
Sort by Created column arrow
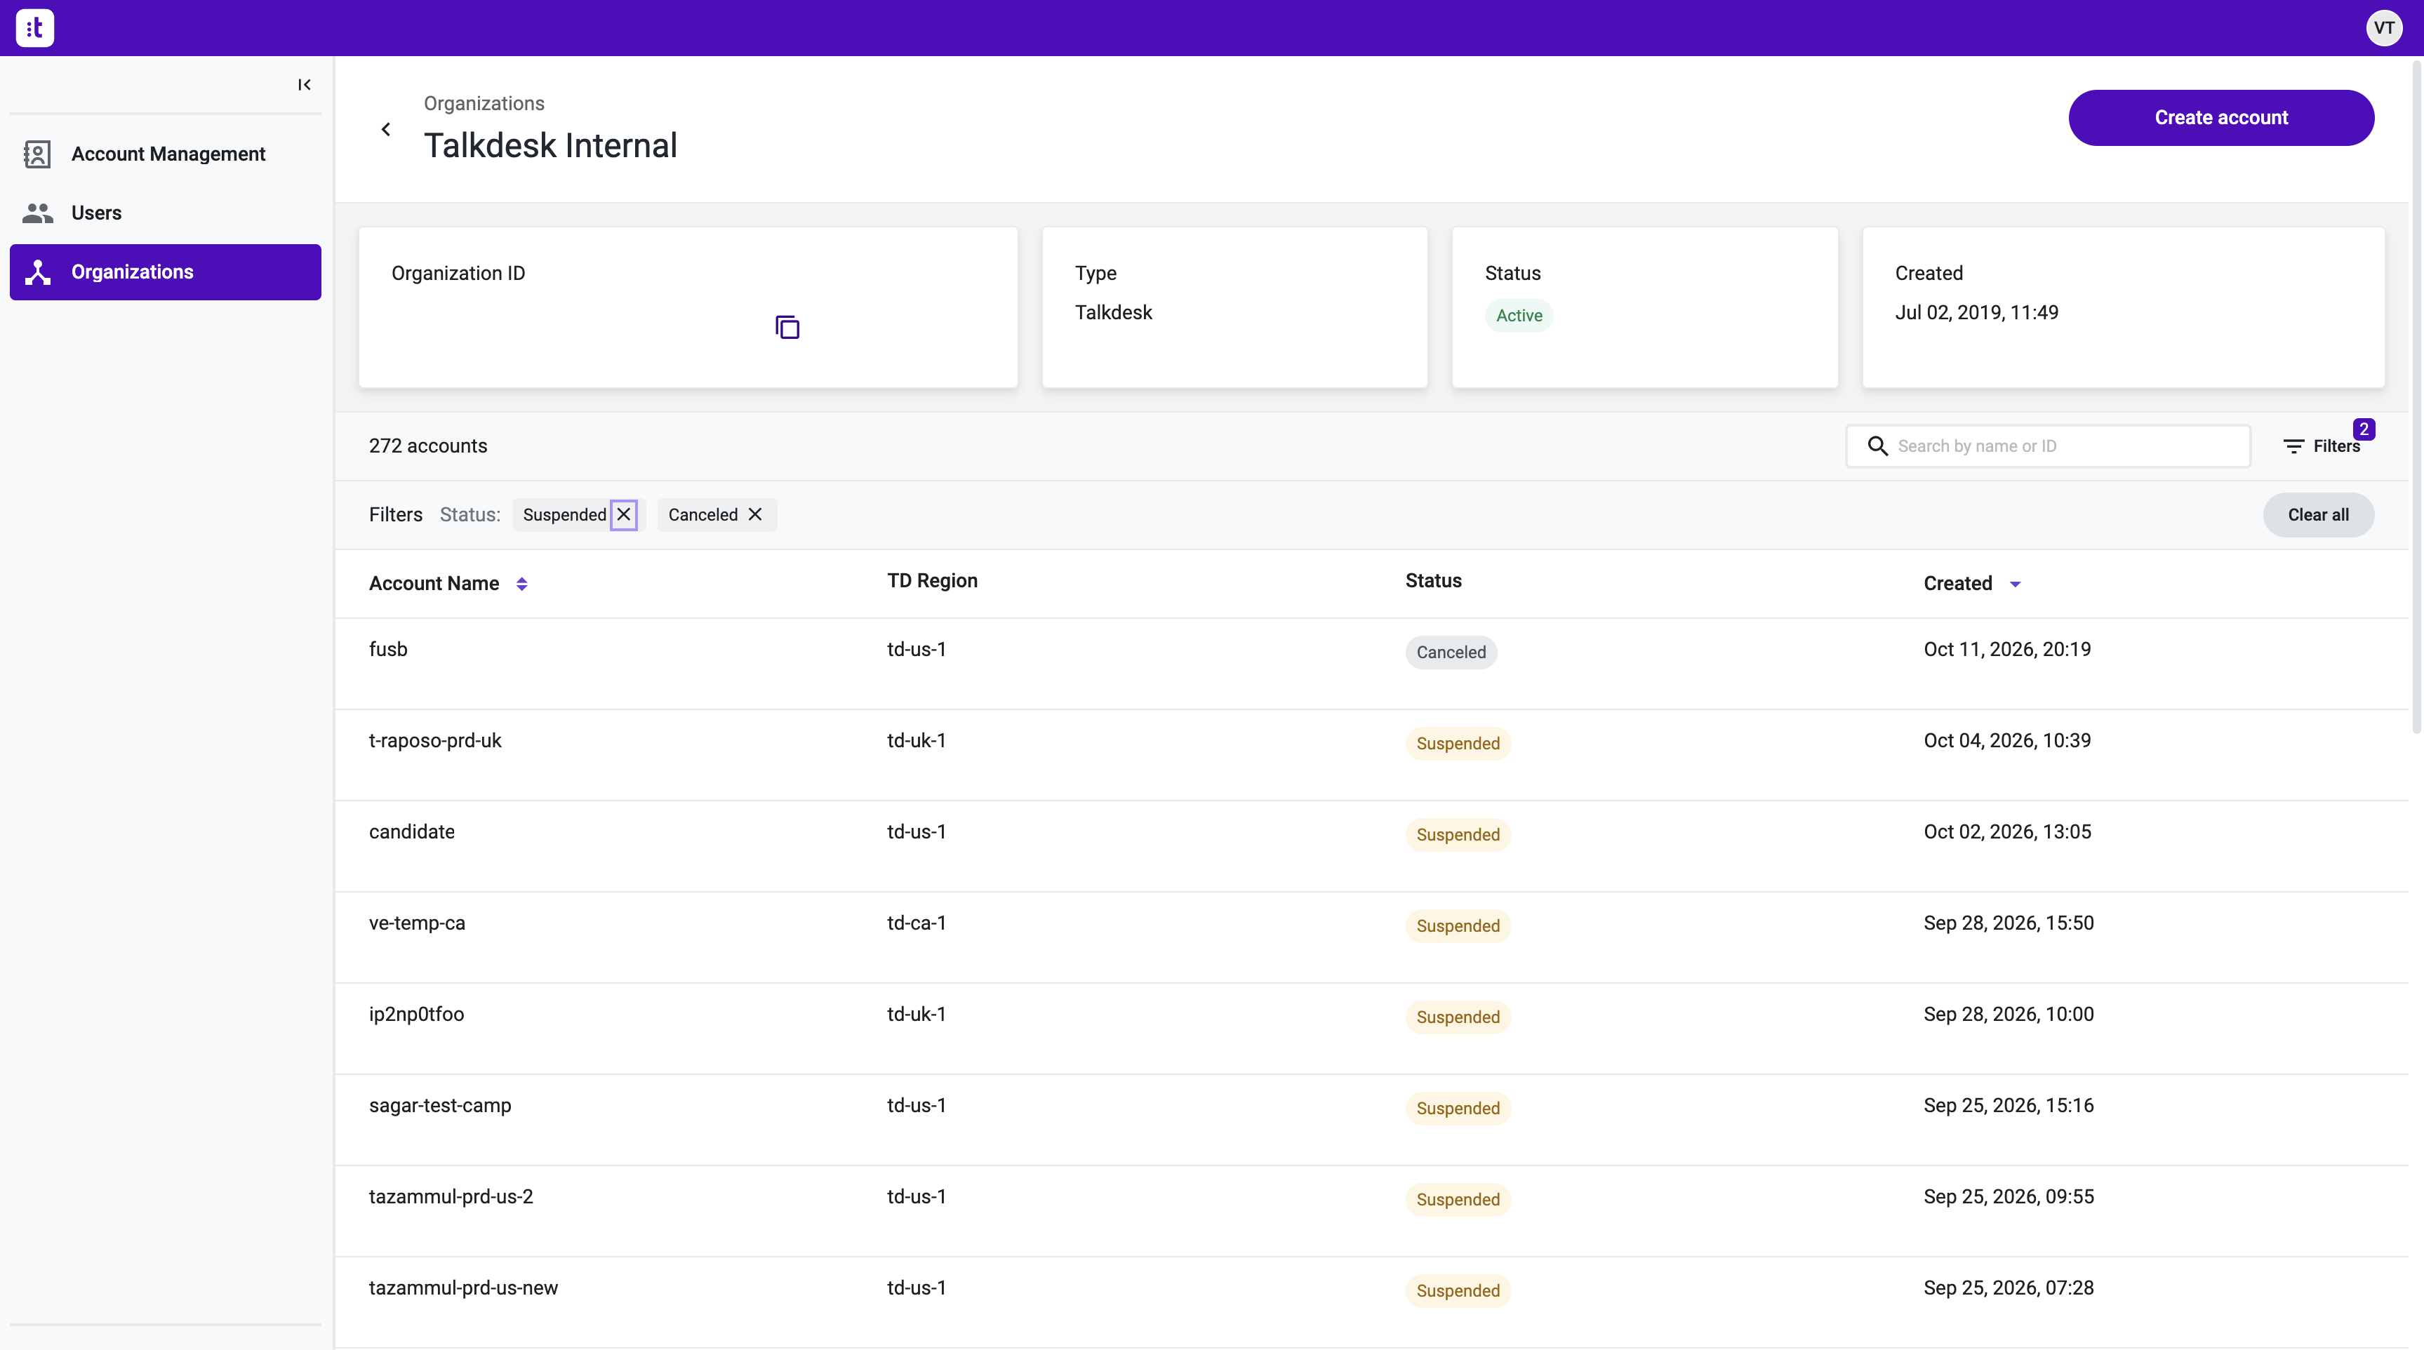(2015, 584)
